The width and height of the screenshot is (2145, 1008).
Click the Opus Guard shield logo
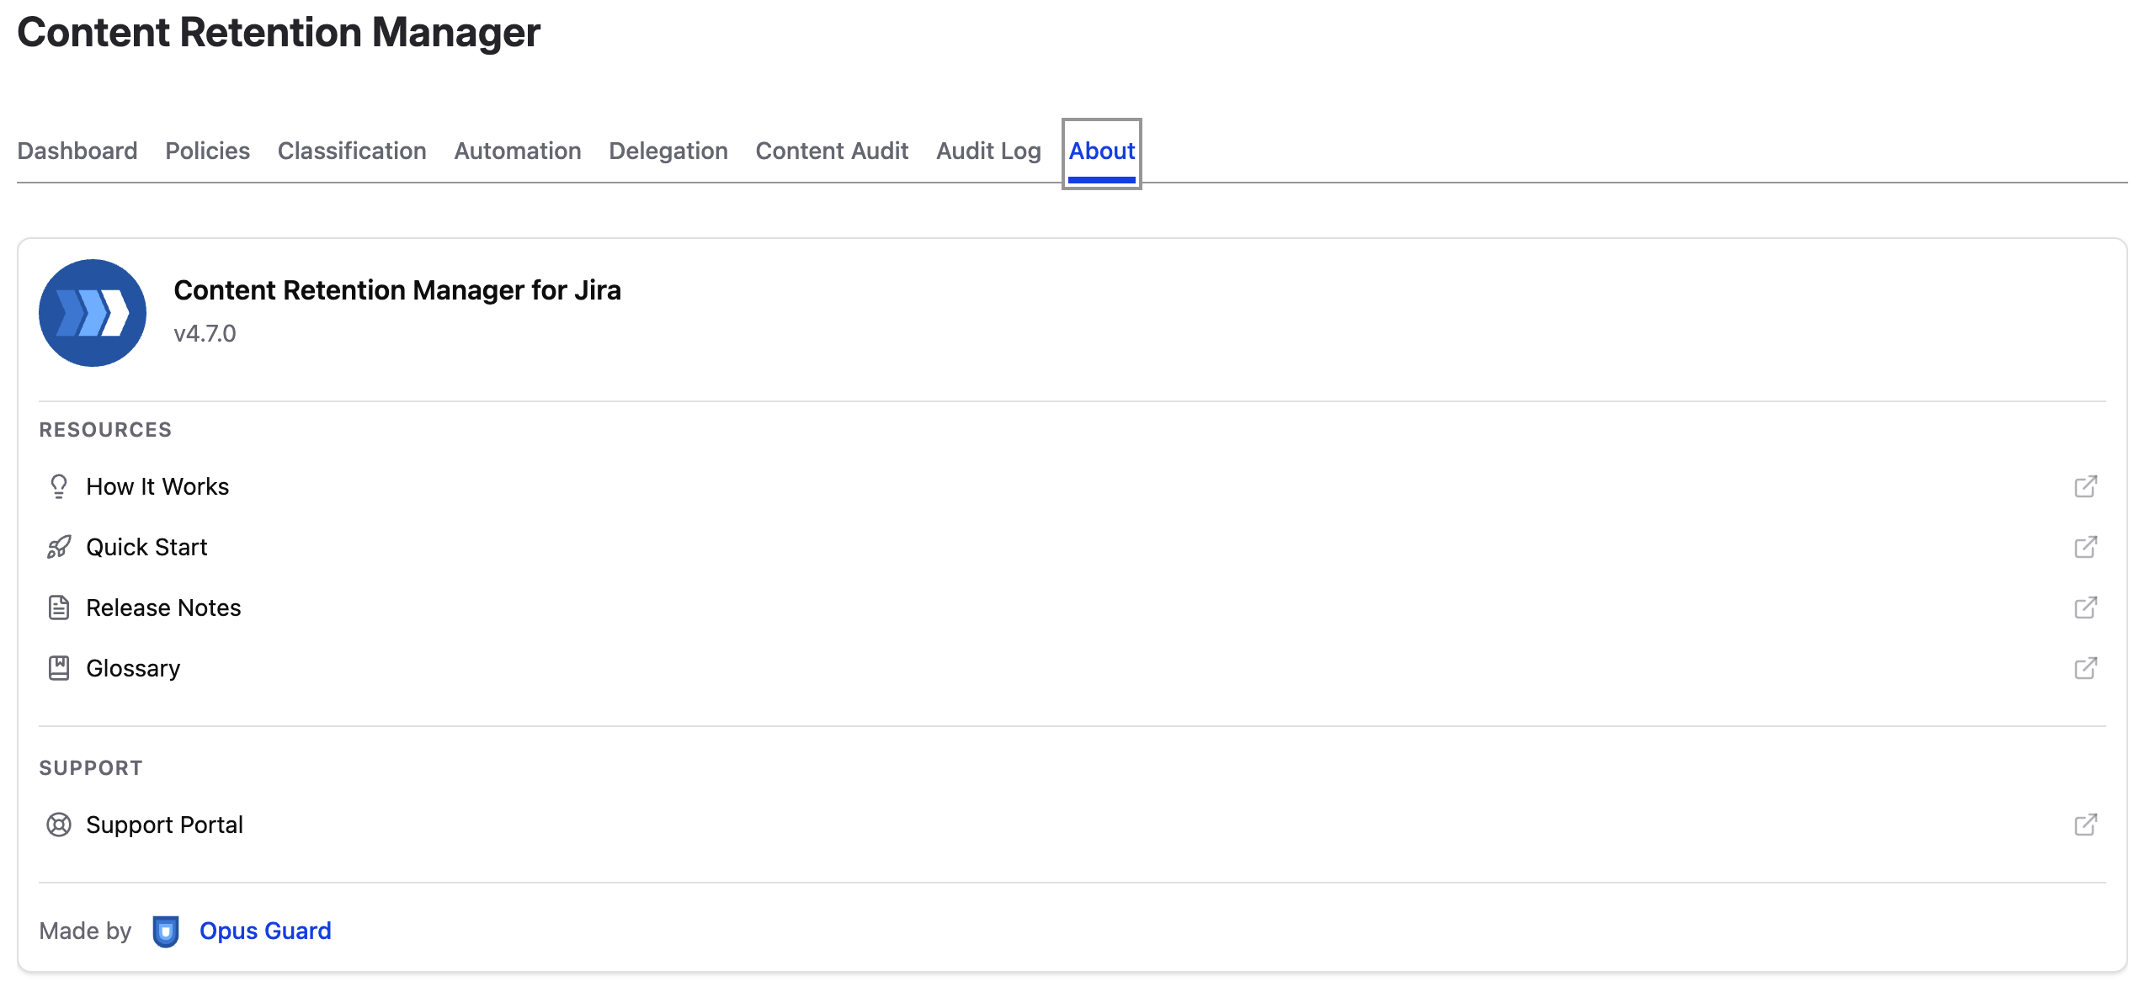click(x=166, y=931)
